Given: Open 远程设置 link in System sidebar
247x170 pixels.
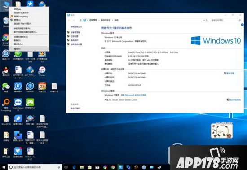Looking at the screenshot, I should pos(75,36).
